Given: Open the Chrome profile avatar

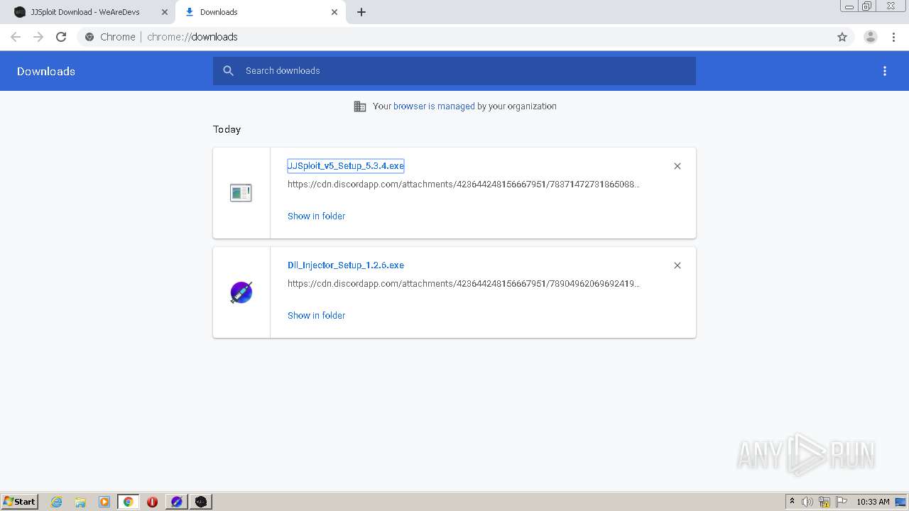Looking at the screenshot, I should click(x=871, y=37).
